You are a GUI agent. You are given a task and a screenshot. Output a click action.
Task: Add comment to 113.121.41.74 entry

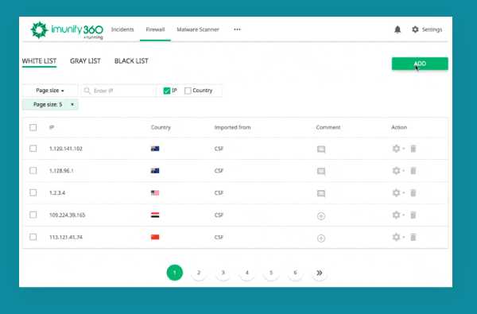click(321, 238)
